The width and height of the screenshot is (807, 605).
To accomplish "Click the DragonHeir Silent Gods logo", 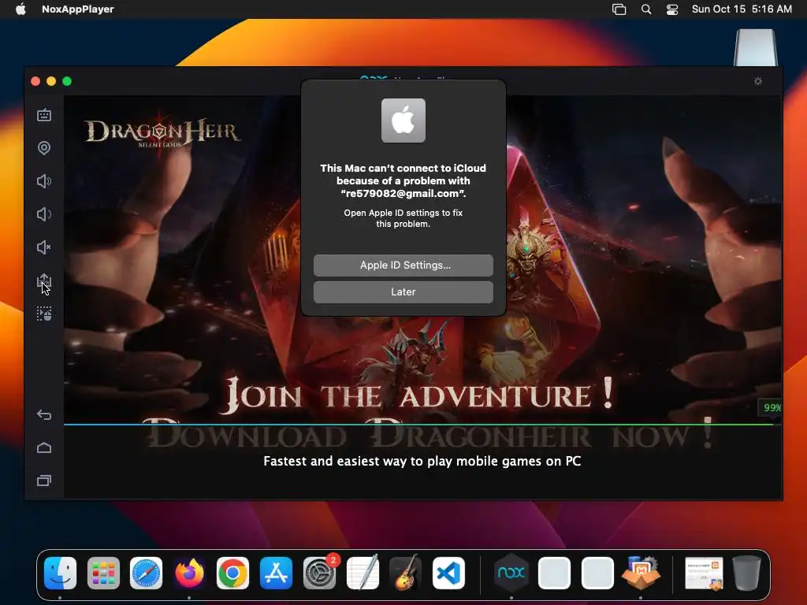I will 162,132.
